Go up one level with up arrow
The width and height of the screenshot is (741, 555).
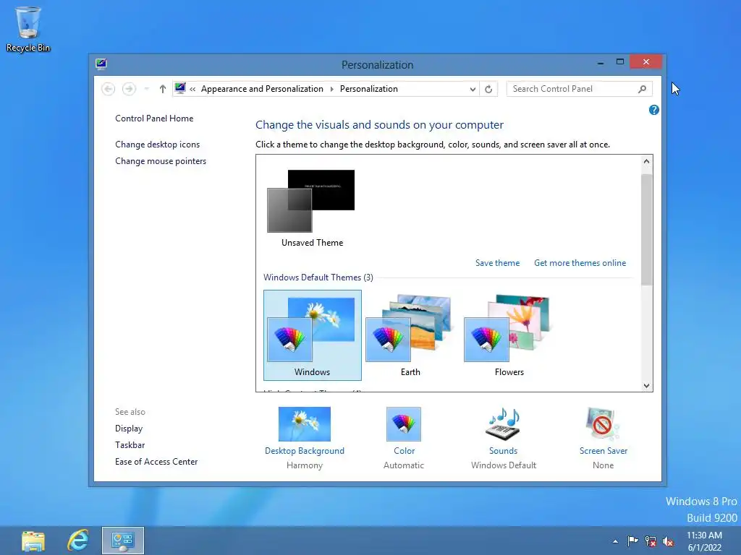pyautogui.click(x=163, y=89)
